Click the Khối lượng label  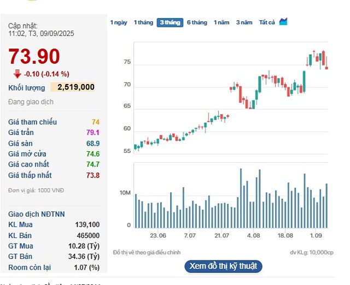pos(27,87)
